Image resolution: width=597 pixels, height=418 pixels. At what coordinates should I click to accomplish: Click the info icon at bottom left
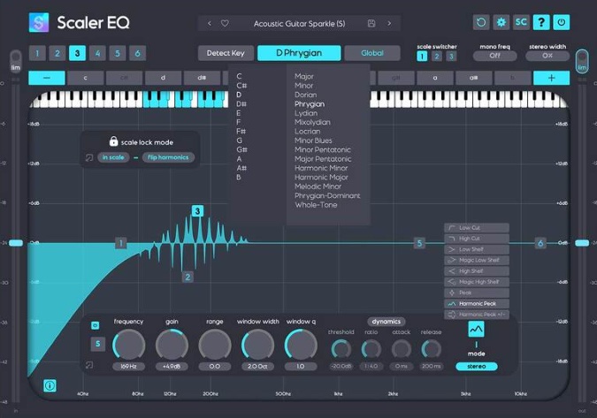coord(50,385)
